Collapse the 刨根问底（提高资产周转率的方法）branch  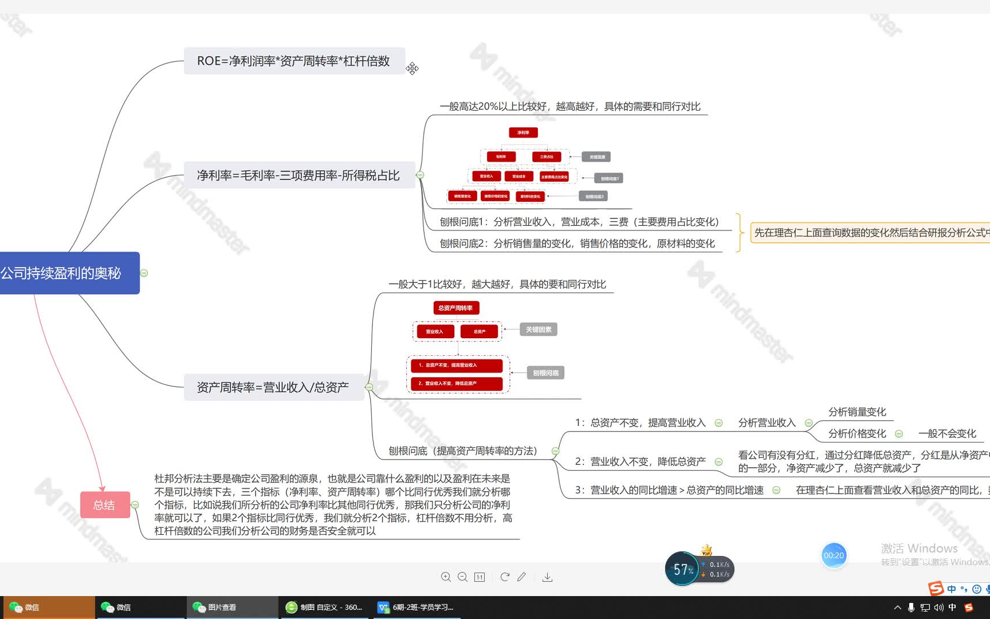point(555,451)
